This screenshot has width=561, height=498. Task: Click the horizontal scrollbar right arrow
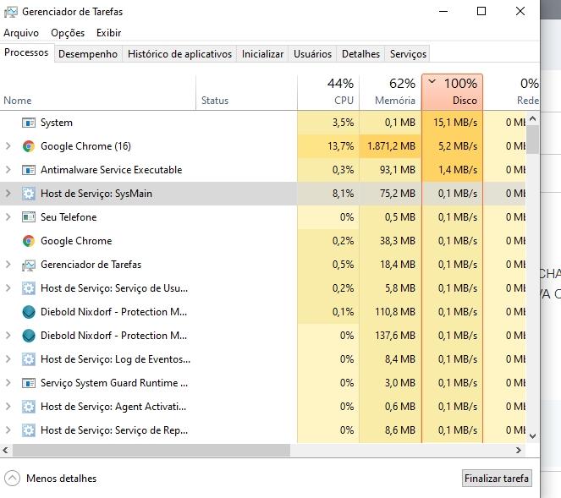click(519, 451)
